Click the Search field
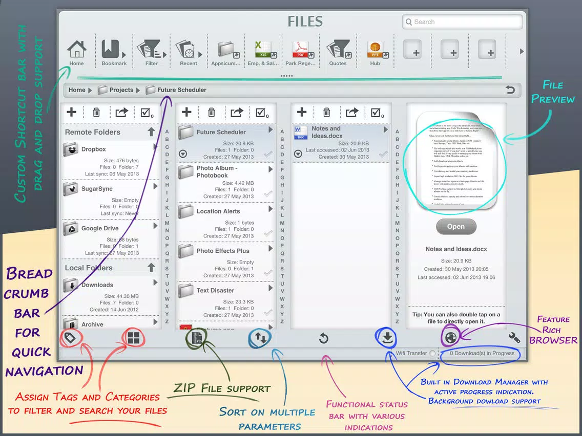Screen dimensions: 582x436 (x=463, y=22)
